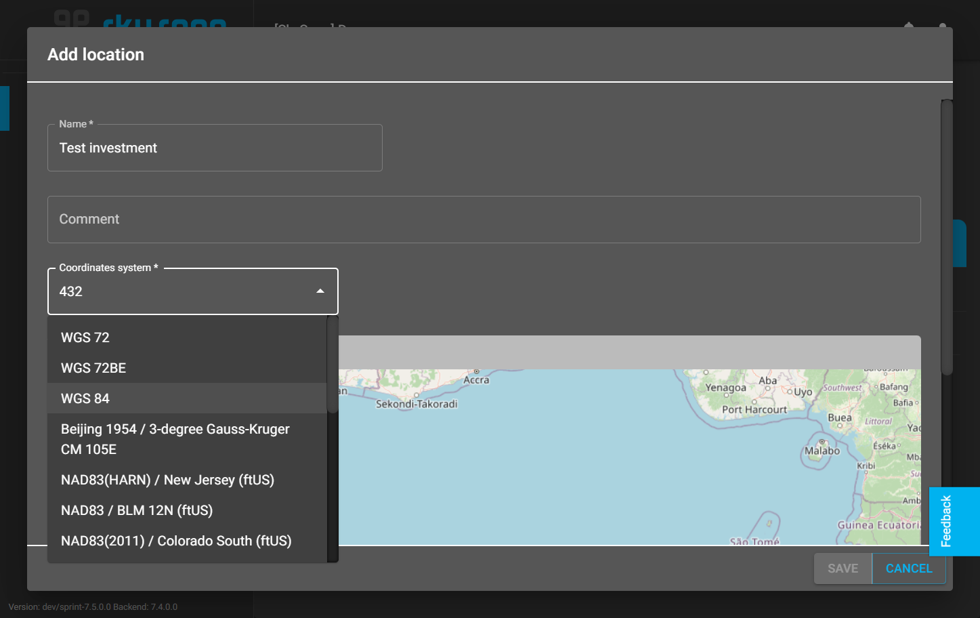The height and width of the screenshot is (618, 980).
Task: Click the dropdown list scrollbar thumb
Action: 333,365
